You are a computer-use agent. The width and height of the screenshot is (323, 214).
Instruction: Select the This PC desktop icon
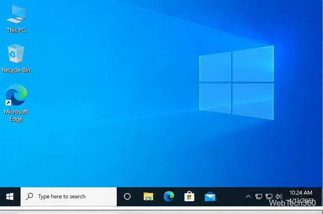coord(16,19)
